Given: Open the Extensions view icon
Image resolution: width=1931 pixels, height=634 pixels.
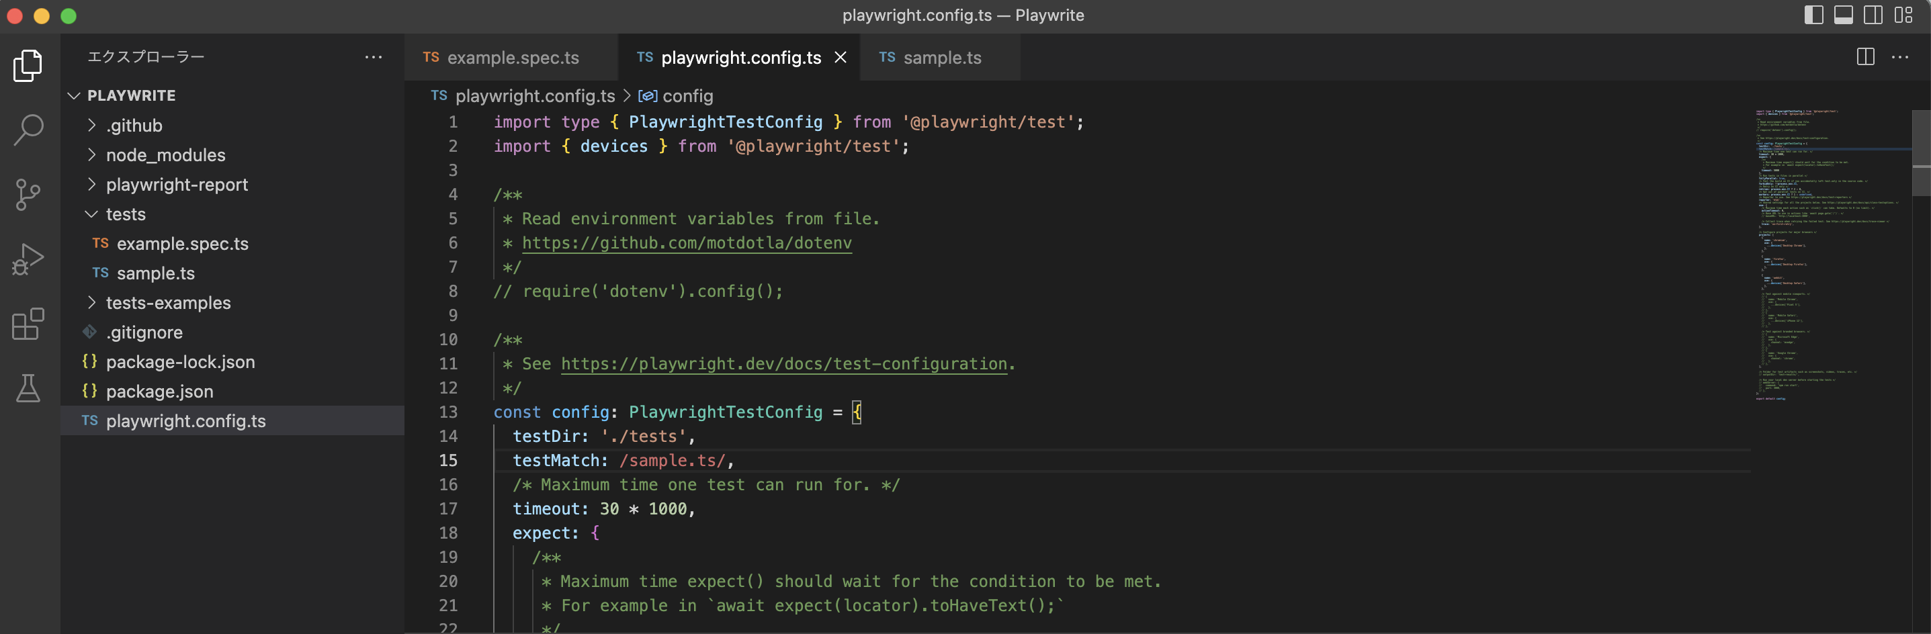Looking at the screenshot, I should 28,324.
